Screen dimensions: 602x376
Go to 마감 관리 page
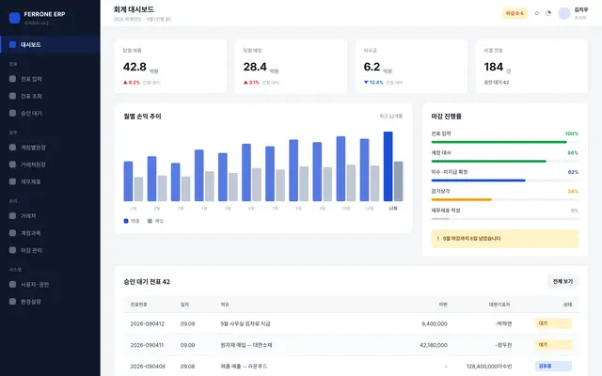coord(50,250)
